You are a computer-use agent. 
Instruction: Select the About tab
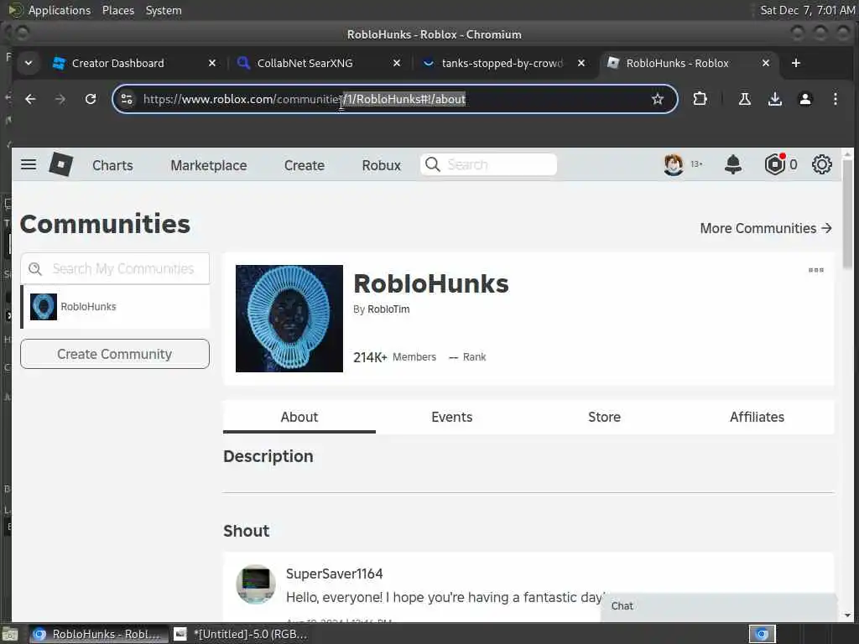(299, 417)
